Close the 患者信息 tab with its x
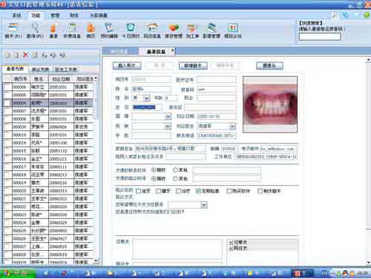 173,50
